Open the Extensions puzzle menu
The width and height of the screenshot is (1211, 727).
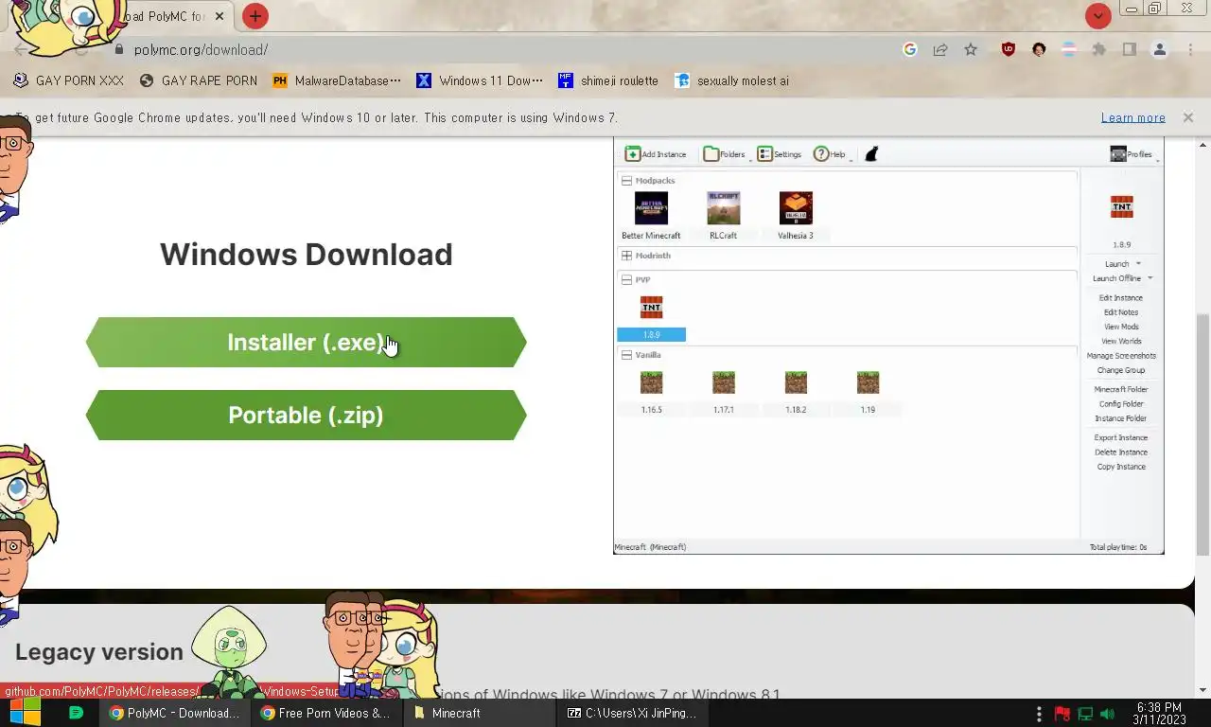pos(1099,49)
